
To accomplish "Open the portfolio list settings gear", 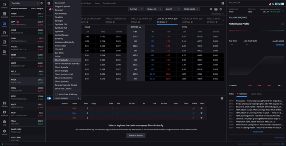I will [42, 3].
